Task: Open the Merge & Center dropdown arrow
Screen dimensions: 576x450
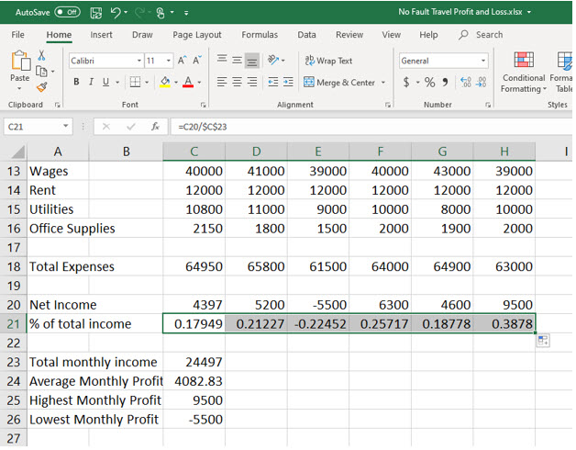Action: click(383, 82)
